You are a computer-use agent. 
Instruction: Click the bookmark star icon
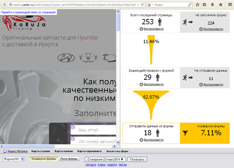click(x=197, y=5)
